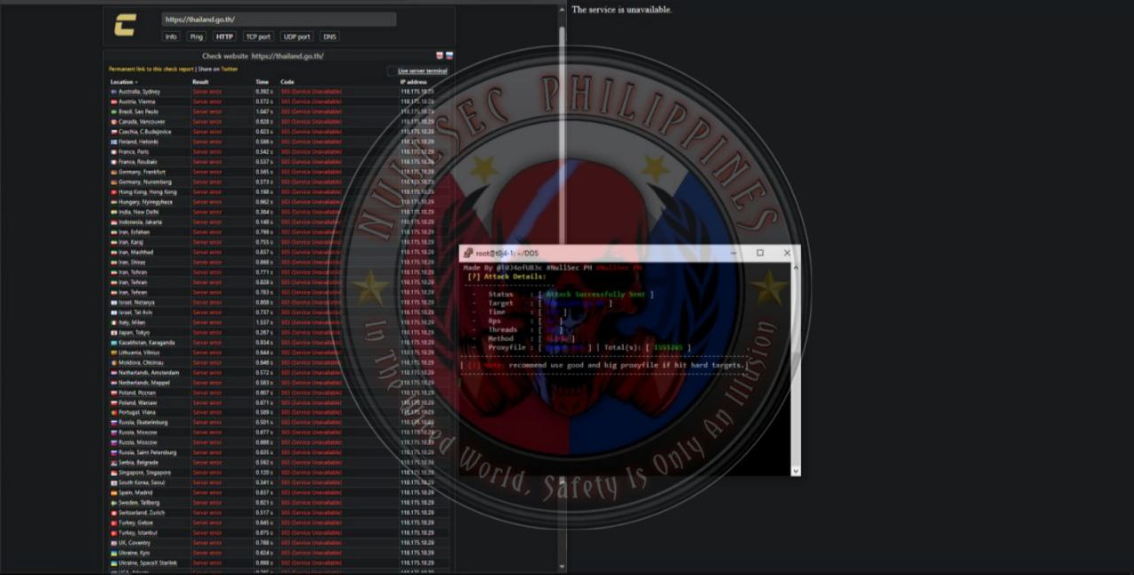Click the Lithuania, Vilnius flag icon
1134x575 pixels.
pos(113,353)
